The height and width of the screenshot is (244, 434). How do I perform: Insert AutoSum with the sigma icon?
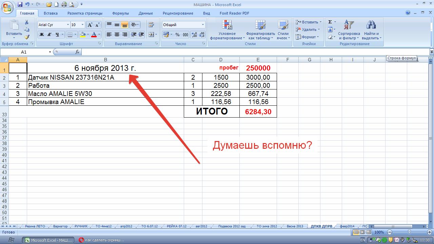(330, 22)
